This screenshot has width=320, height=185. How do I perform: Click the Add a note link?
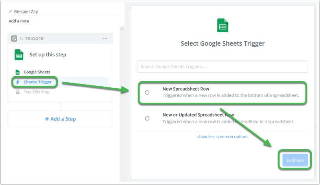coord(19,21)
